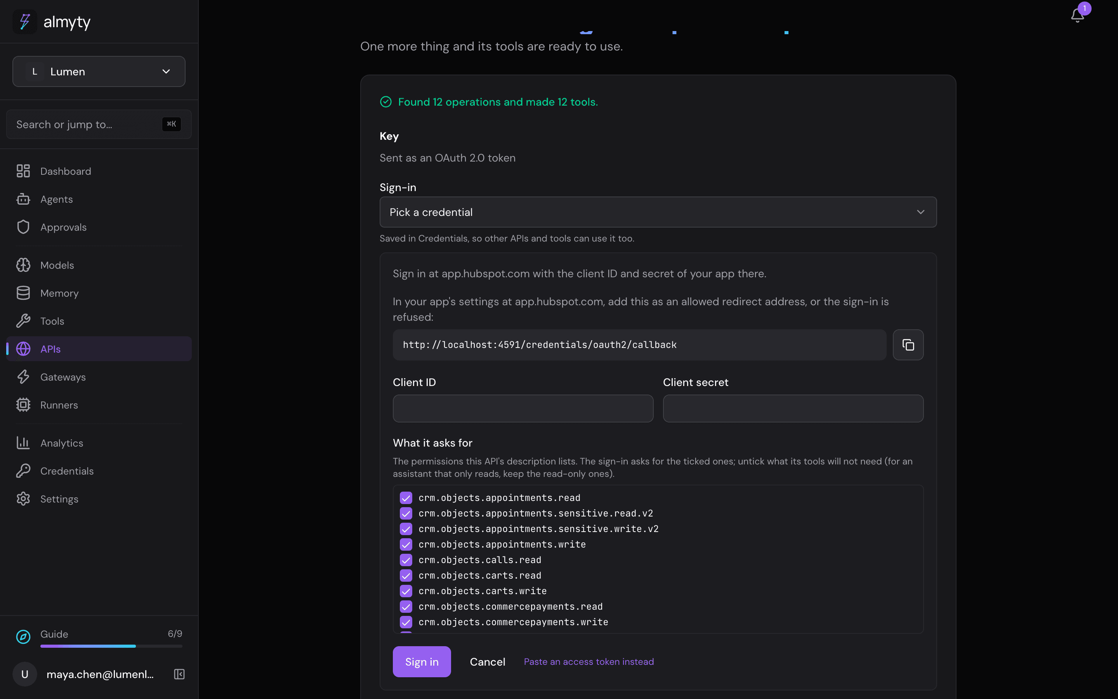The height and width of the screenshot is (699, 1118).
Task: Select the localhost callback URL text
Action: tap(540, 345)
